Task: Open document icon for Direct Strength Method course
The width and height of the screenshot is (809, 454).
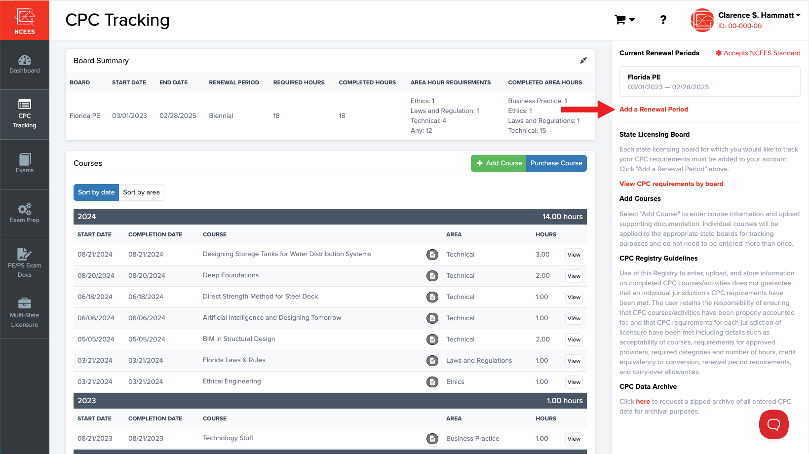Action: (432, 297)
